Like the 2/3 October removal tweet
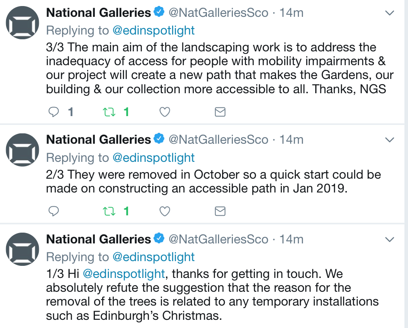This screenshot has height=328, width=408. click(x=164, y=211)
